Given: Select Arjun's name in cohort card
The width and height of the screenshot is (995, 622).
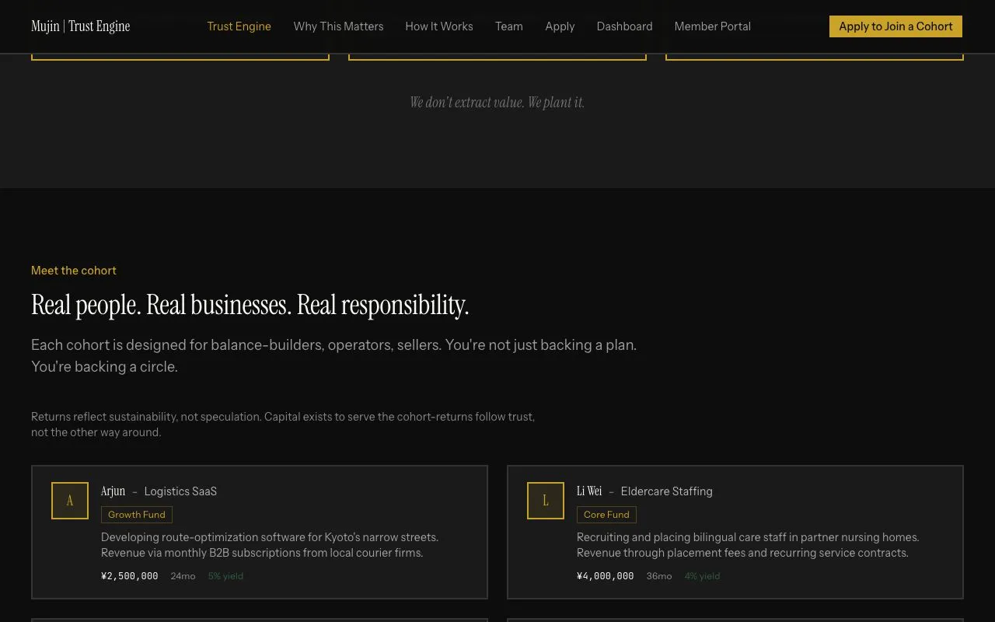Looking at the screenshot, I should (113, 491).
